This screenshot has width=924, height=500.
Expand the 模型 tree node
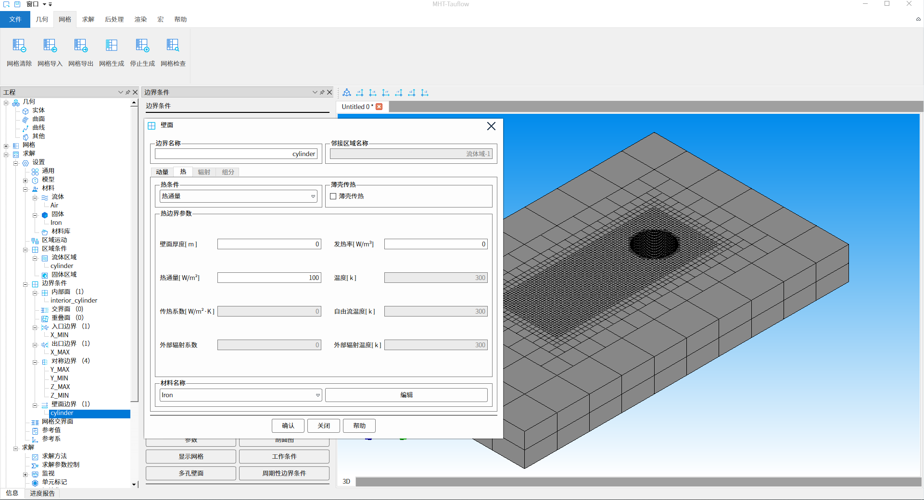point(25,181)
